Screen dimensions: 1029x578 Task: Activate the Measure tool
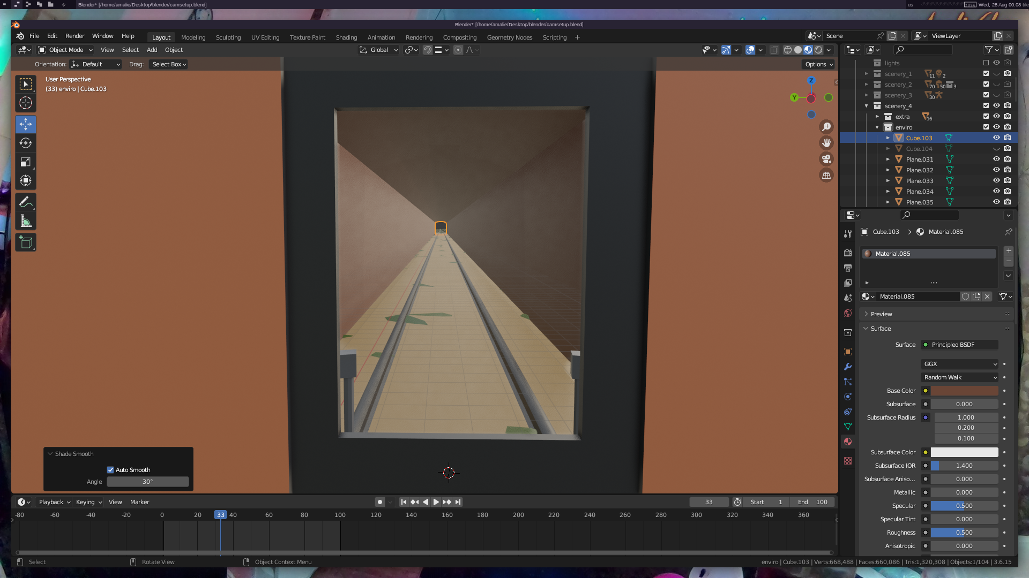point(25,221)
